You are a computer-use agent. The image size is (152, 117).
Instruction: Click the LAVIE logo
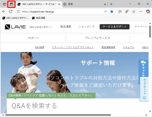point(15,27)
